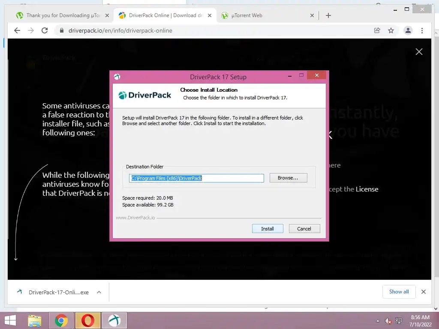Click Show all downloads
Image resolution: width=439 pixels, height=329 pixels.
399,292
